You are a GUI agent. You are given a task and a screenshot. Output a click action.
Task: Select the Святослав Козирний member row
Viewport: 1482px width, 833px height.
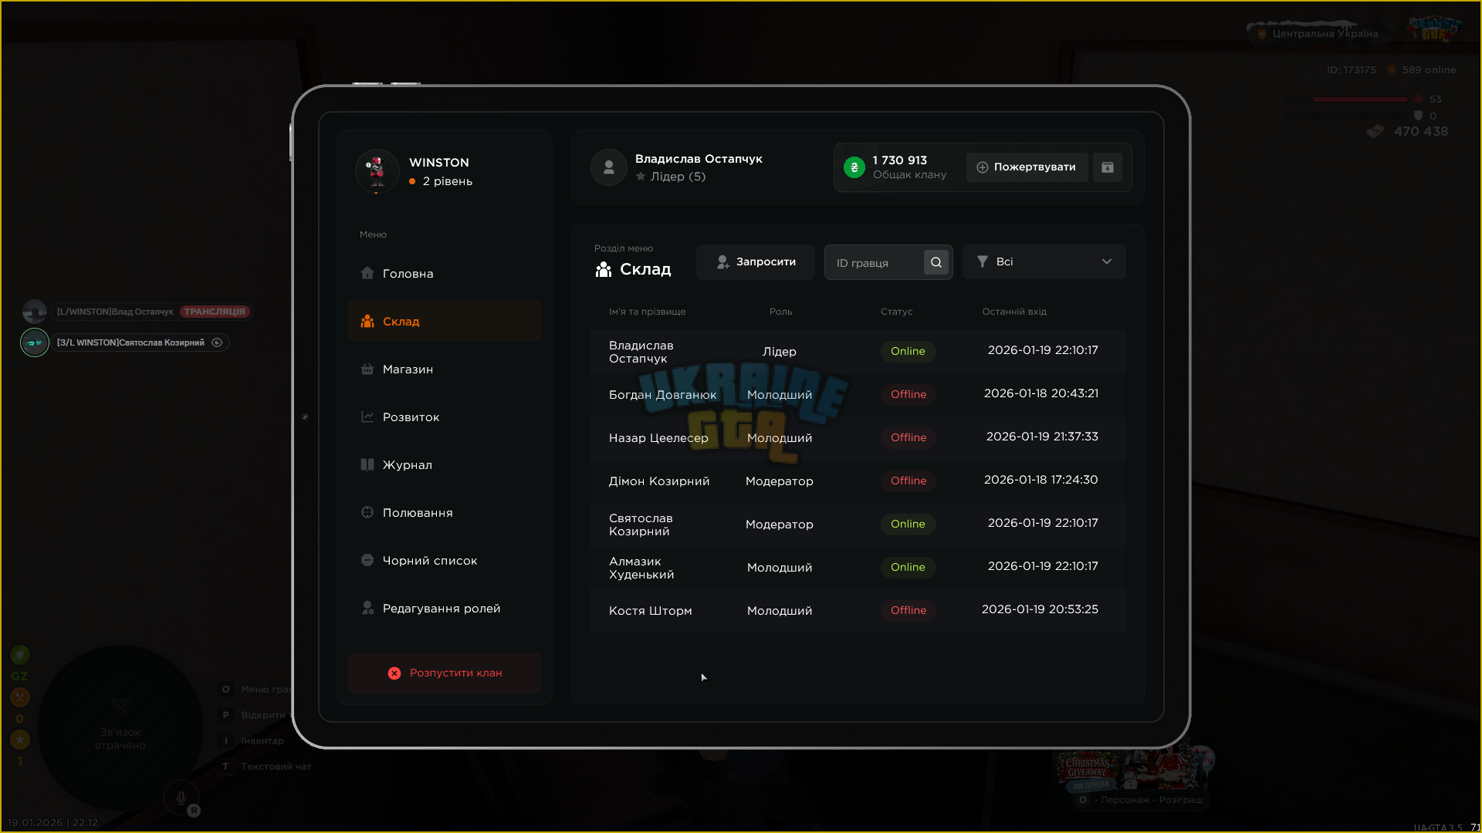[x=858, y=524]
